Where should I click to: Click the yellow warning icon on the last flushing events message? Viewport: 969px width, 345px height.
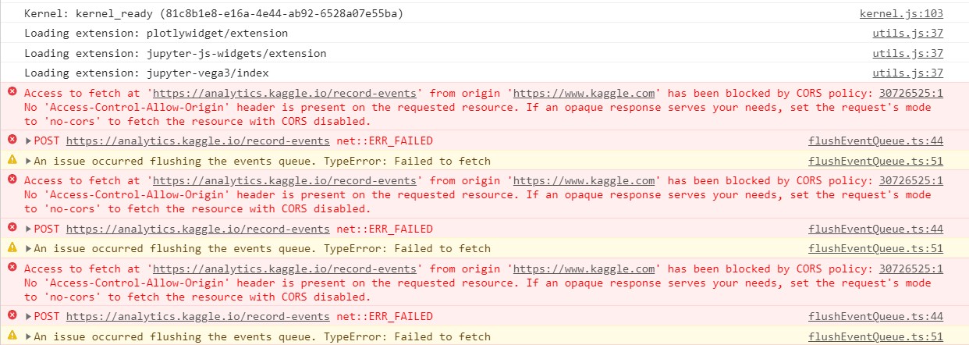click(12, 336)
